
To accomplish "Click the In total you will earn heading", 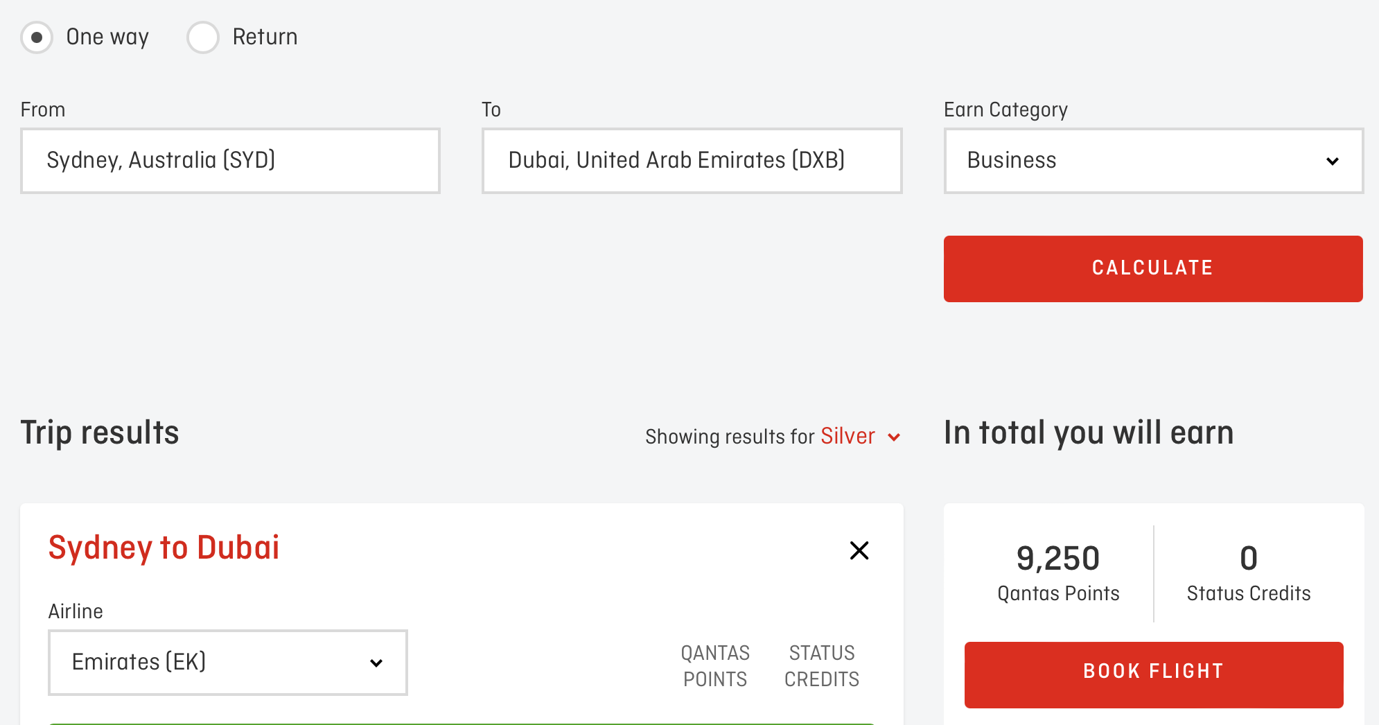I will (1089, 433).
